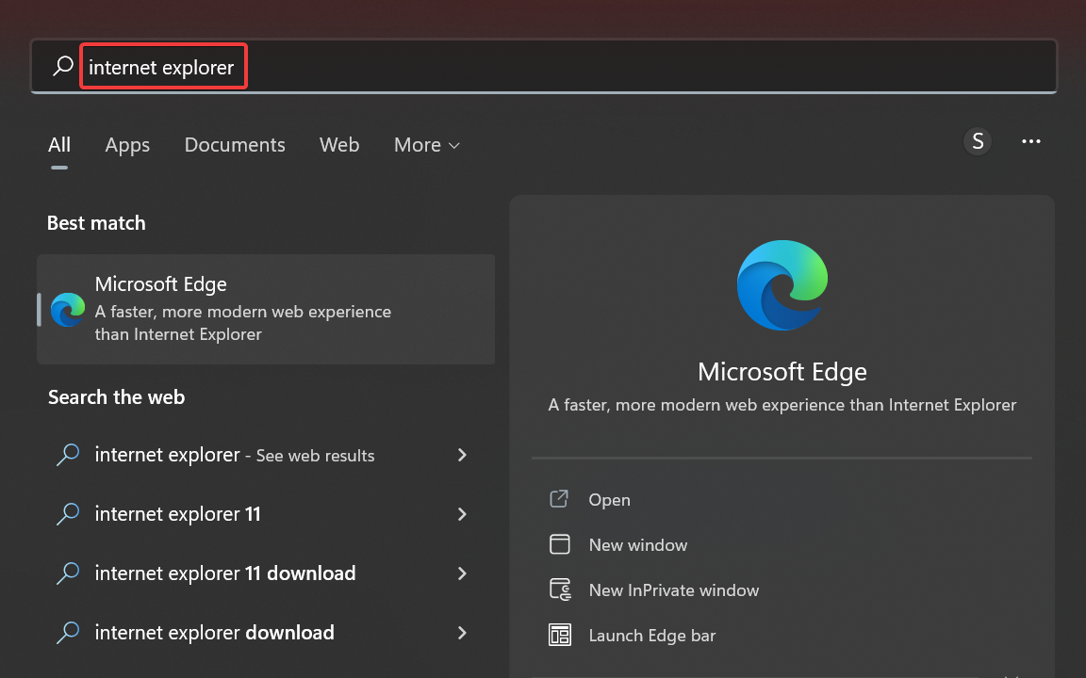The height and width of the screenshot is (678, 1086).
Task: Click the large Microsoft Edge logo
Action: (x=782, y=285)
